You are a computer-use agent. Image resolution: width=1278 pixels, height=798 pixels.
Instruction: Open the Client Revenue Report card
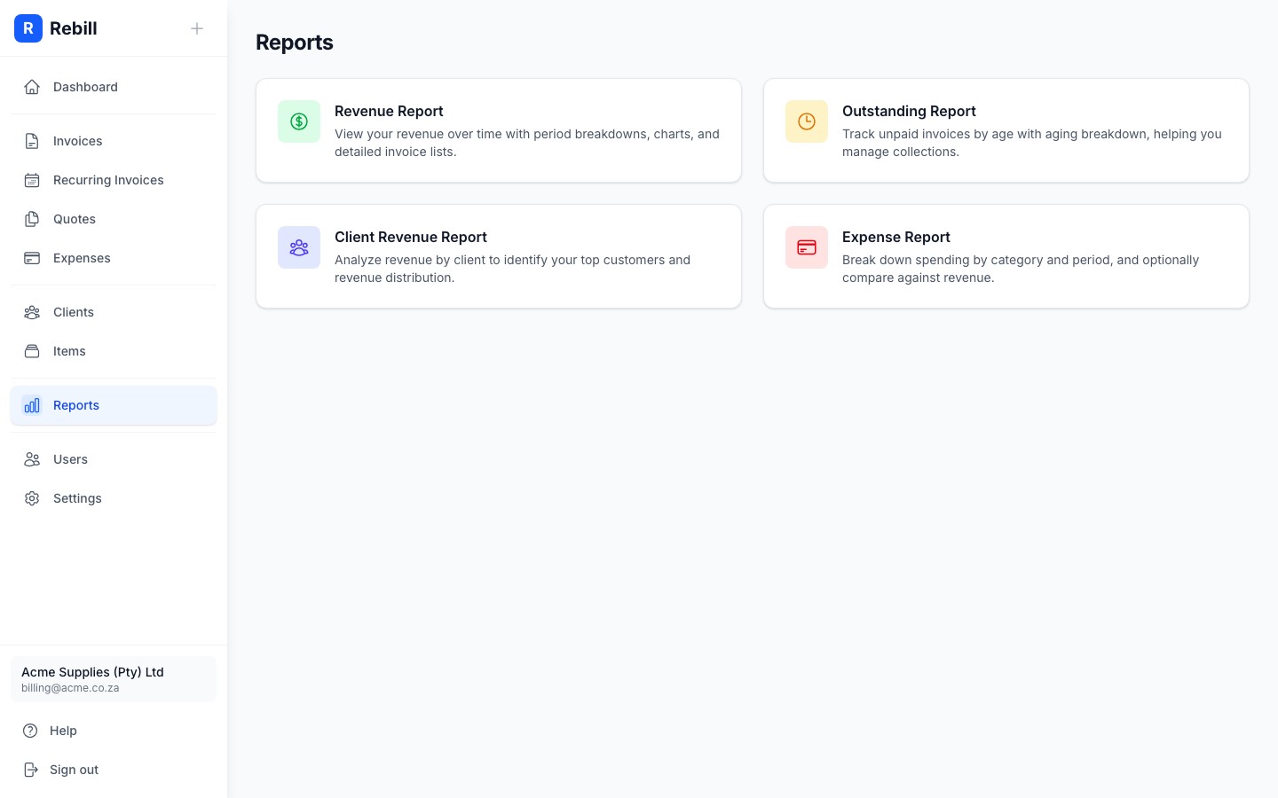coord(499,256)
